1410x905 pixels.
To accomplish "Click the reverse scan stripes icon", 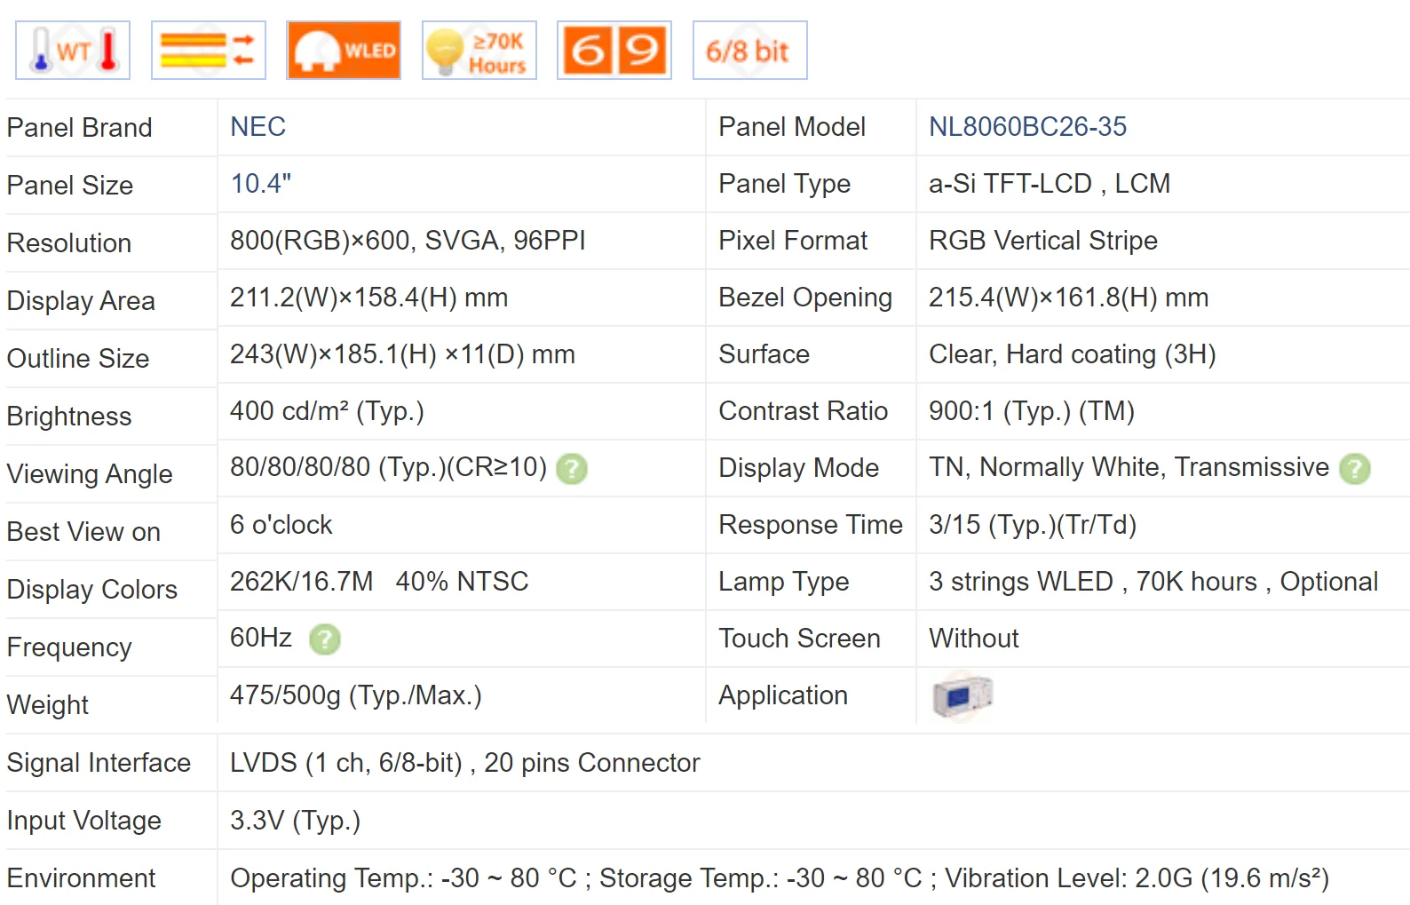I will coord(209,51).
